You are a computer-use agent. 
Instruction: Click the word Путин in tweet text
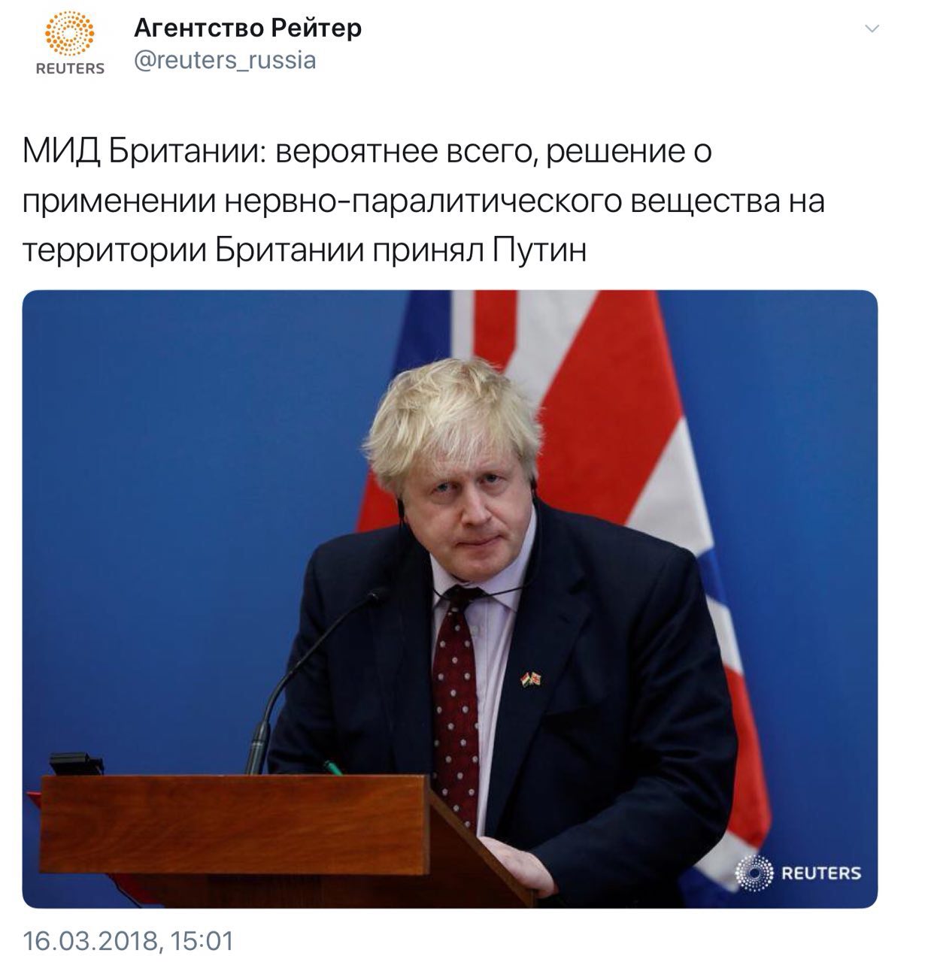[x=539, y=250]
